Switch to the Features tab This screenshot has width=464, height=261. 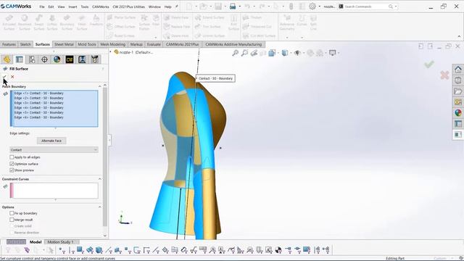click(x=9, y=44)
